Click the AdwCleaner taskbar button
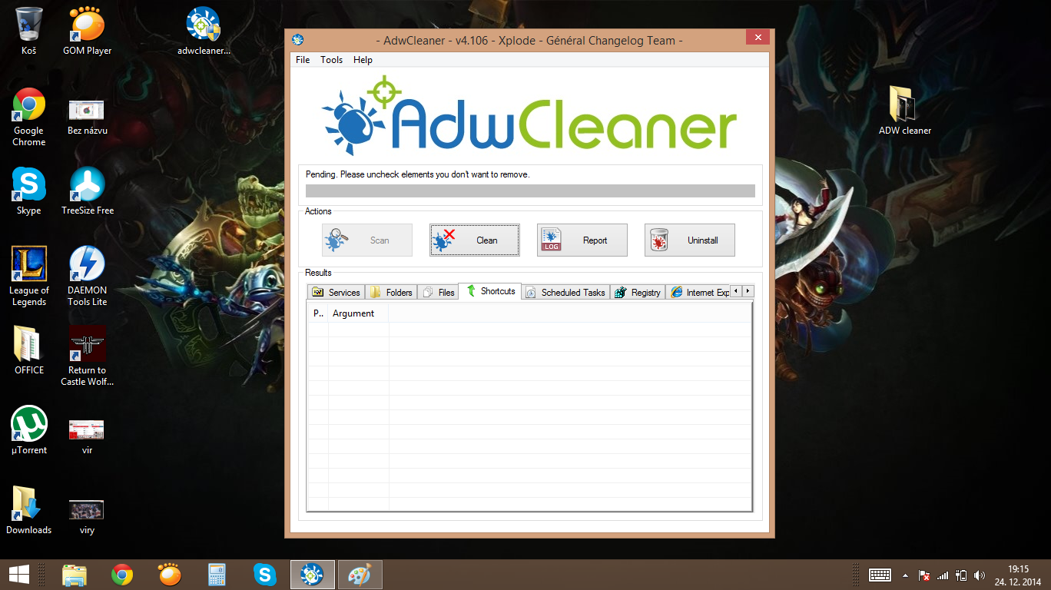The height and width of the screenshot is (590, 1051). 312,575
